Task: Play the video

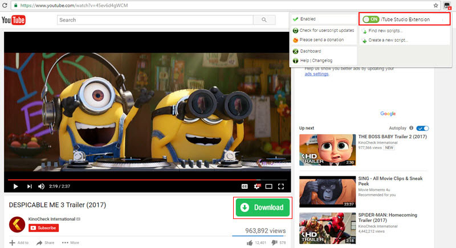Action: pos(16,186)
